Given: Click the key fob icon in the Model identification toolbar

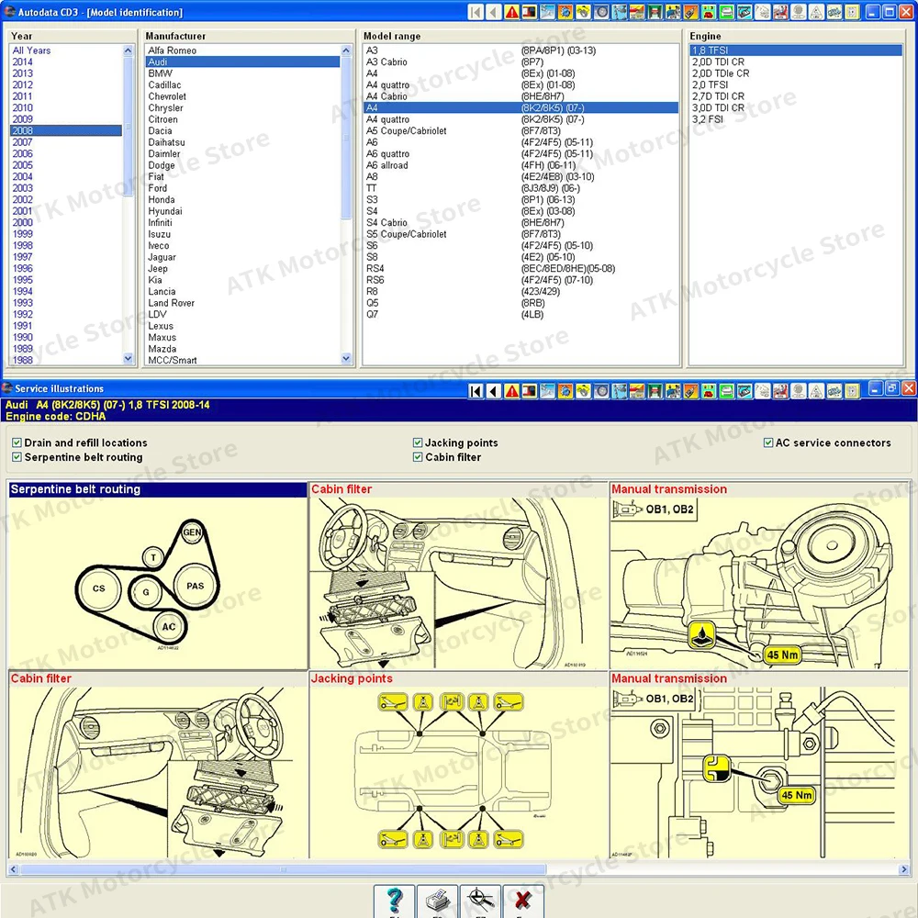Looking at the screenshot, I should coord(690,12).
